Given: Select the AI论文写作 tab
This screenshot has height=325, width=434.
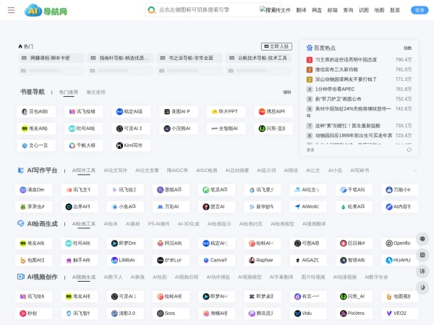Looking at the screenshot, I should tap(116, 170).
